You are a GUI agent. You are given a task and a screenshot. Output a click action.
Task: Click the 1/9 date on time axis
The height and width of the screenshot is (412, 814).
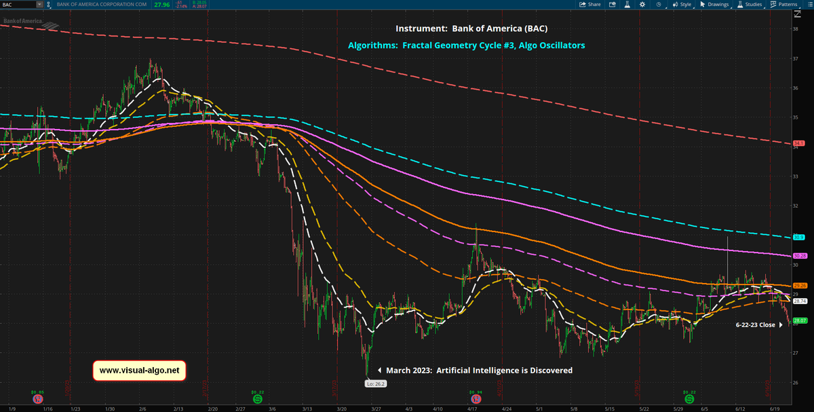point(12,408)
